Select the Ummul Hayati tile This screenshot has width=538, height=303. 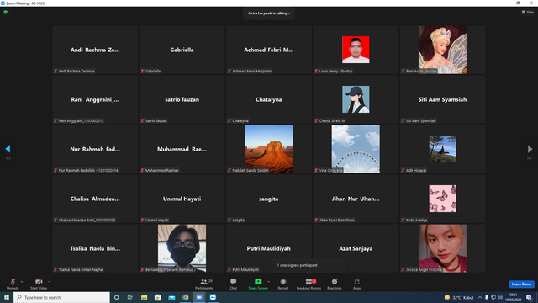[182, 199]
